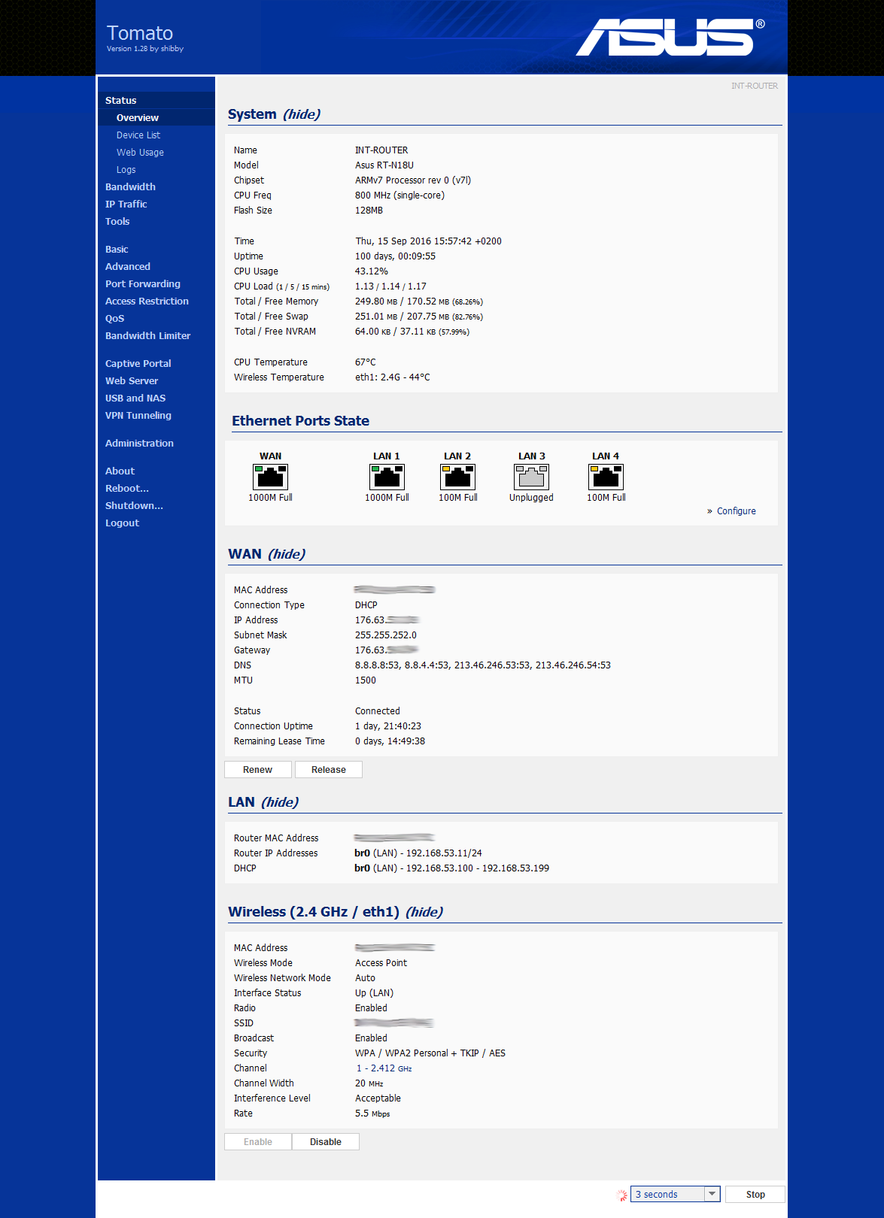
Task: Click the INT-ROUTER label at top right
Action: coord(755,86)
